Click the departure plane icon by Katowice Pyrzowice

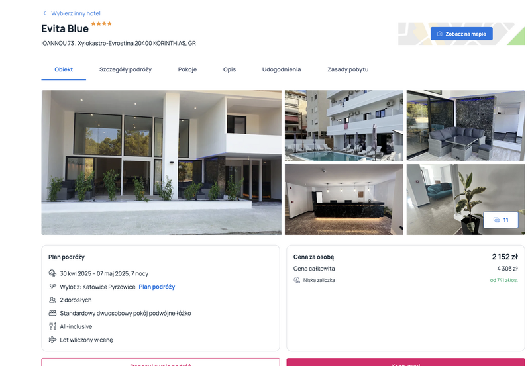(x=52, y=287)
